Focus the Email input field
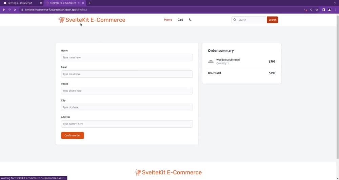Viewport: 339px width, 180px height. pyautogui.click(x=127, y=74)
